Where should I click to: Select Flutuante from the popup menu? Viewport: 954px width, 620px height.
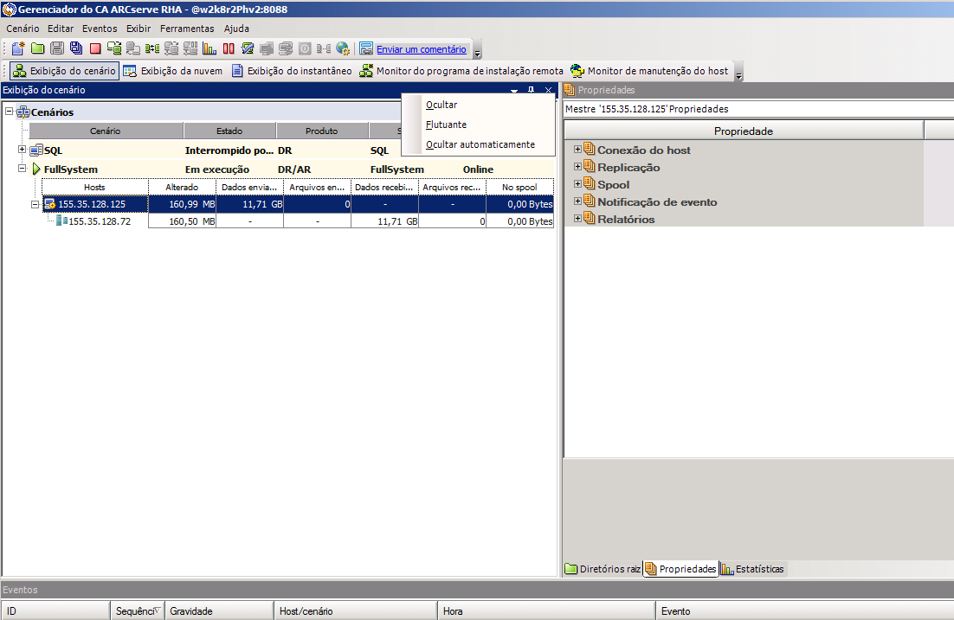coord(446,125)
